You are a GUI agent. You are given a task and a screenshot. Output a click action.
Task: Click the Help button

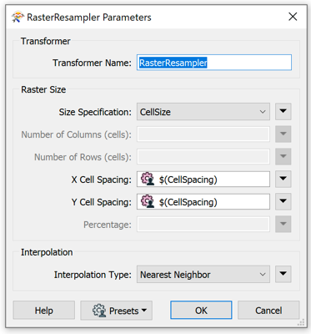[44, 310]
